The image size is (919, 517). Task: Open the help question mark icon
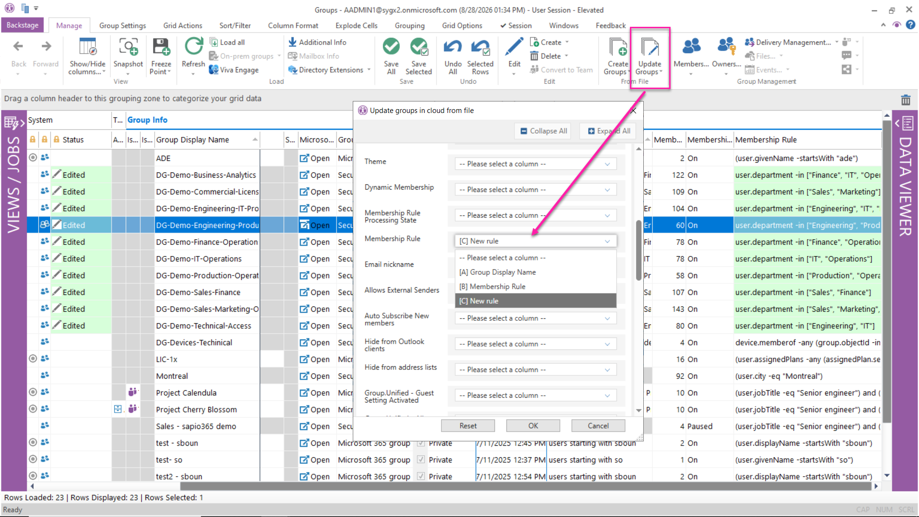tap(910, 25)
